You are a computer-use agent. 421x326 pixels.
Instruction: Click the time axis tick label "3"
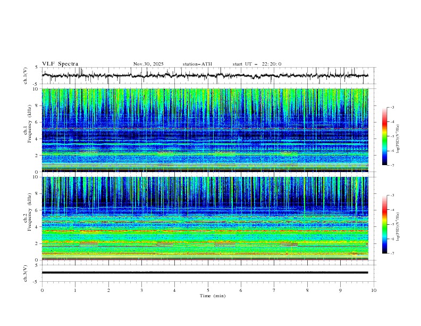[141, 290]
